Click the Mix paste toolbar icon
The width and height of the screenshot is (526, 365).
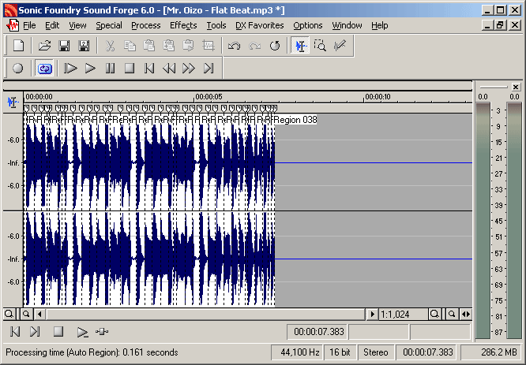click(169, 46)
